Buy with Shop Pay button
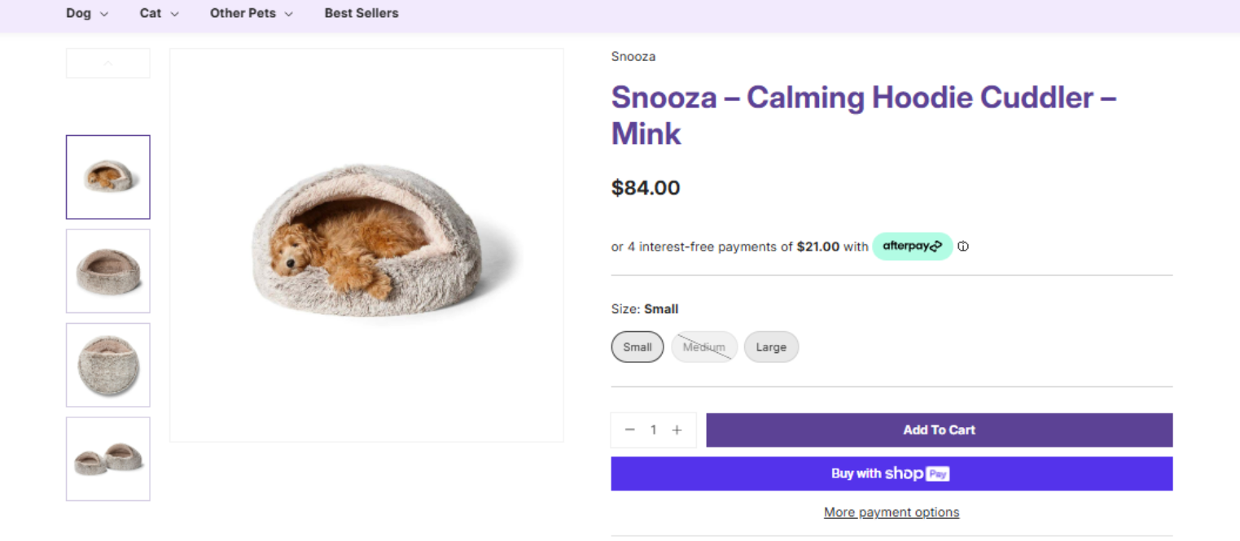 [892, 473]
